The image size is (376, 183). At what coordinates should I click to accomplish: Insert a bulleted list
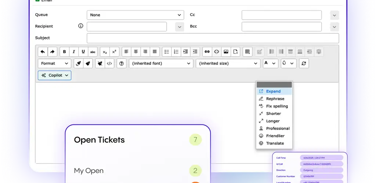point(167,52)
